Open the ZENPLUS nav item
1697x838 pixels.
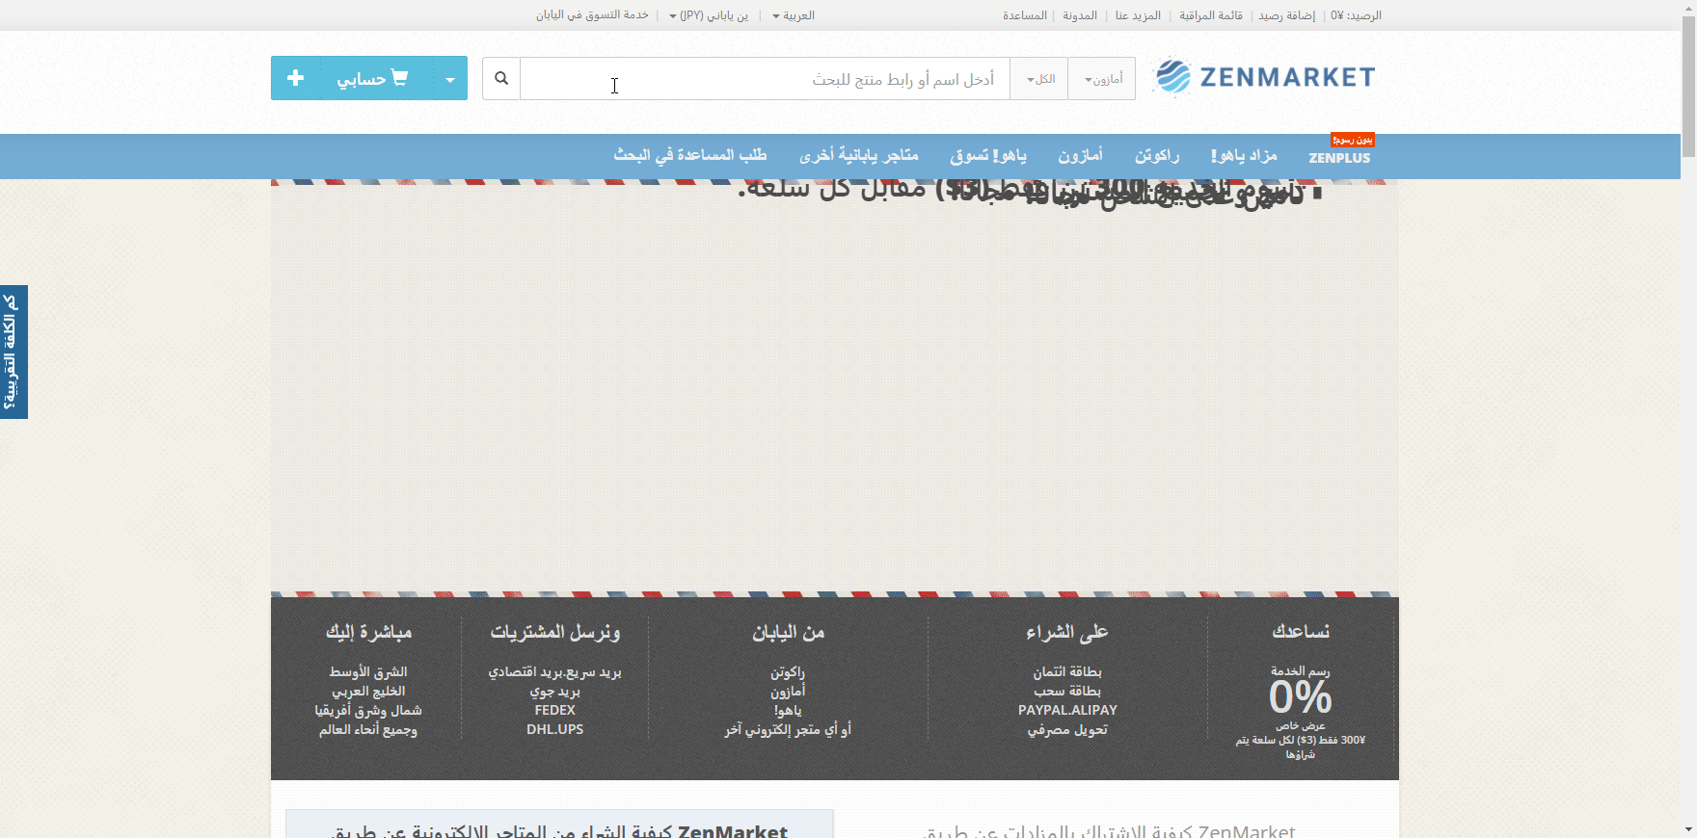coord(1339,157)
